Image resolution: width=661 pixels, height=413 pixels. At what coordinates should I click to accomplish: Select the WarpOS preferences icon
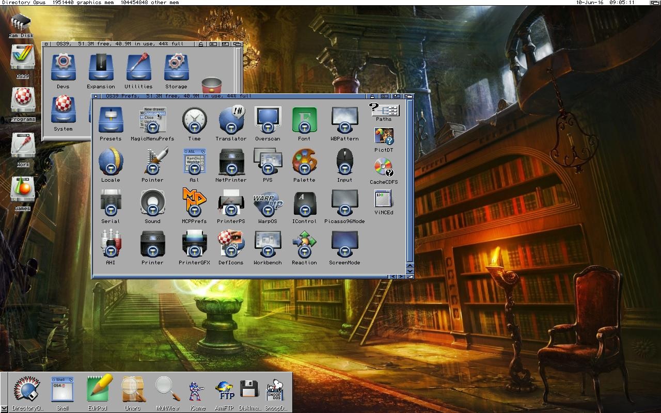click(267, 203)
